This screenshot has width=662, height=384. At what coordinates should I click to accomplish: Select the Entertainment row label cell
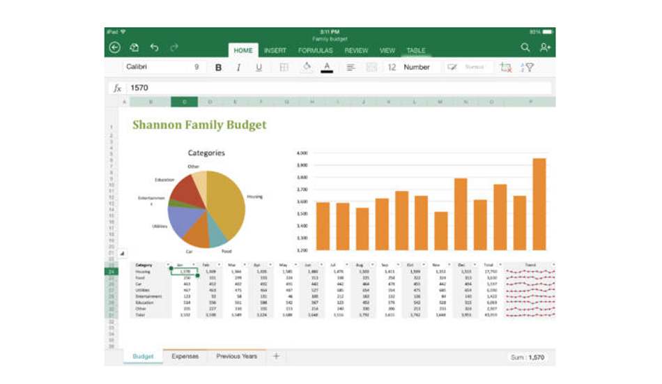(148, 296)
